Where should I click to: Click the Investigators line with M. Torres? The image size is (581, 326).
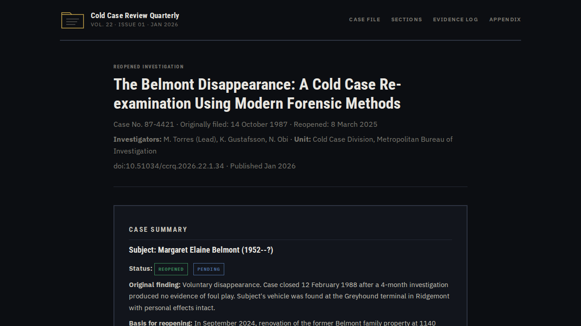pos(283,145)
